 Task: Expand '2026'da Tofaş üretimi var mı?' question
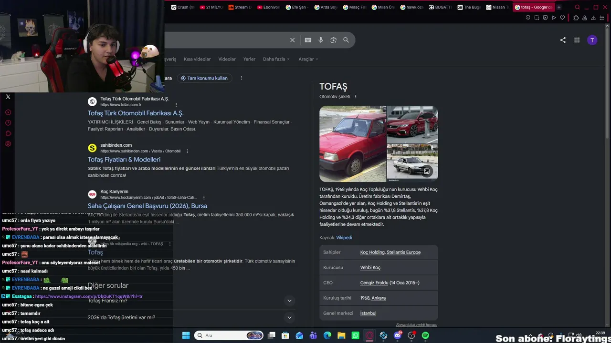click(289, 317)
